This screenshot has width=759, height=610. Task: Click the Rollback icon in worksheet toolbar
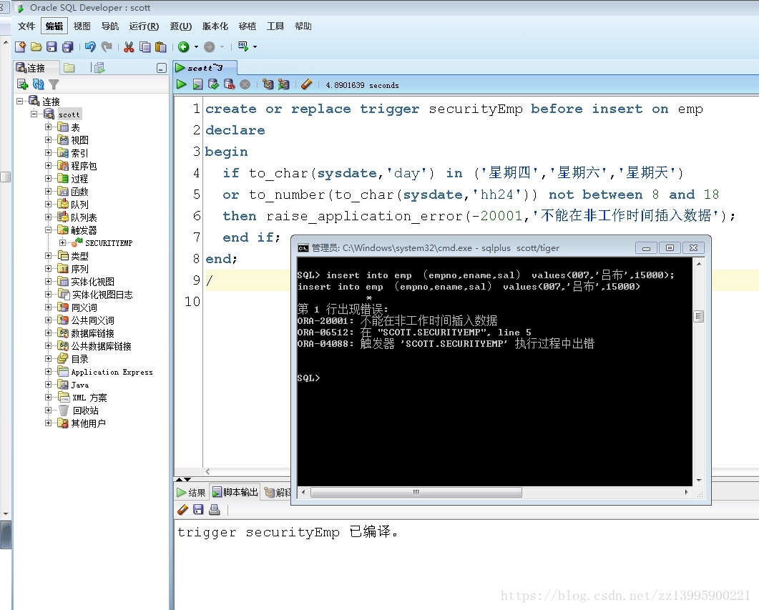click(230, 84)
